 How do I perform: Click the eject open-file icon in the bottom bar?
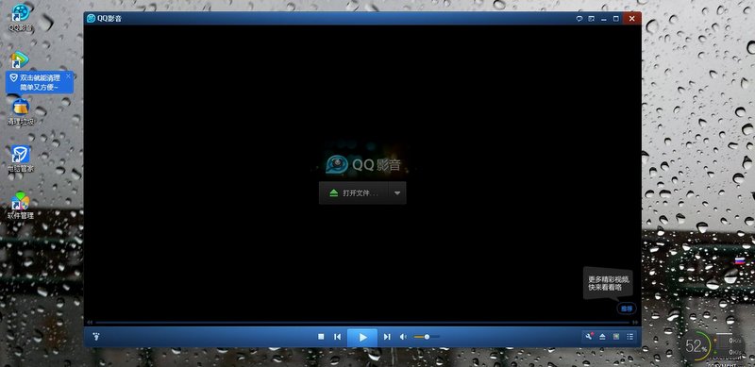(x=602, y=337)
